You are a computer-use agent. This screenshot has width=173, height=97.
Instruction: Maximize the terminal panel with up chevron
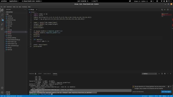(168, 73)
